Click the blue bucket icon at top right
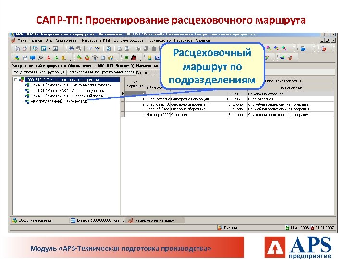 pyautogui.click(x=303, y=48)
